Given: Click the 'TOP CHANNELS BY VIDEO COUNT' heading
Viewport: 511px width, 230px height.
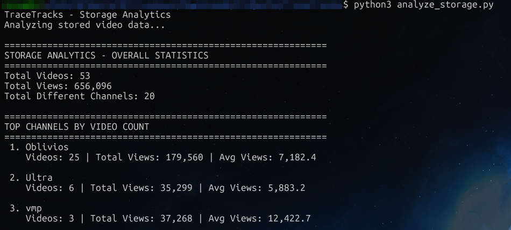Looking at the screenshot, I should point(76,127).
